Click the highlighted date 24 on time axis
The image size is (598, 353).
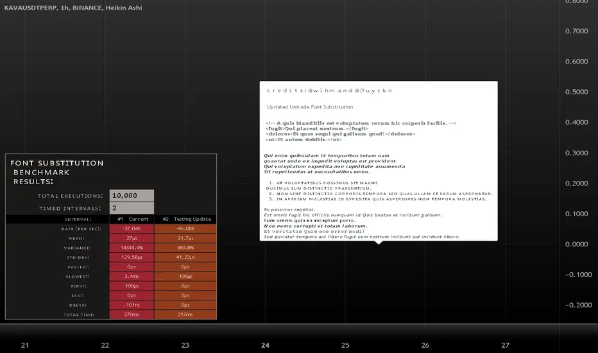point(265,345)
